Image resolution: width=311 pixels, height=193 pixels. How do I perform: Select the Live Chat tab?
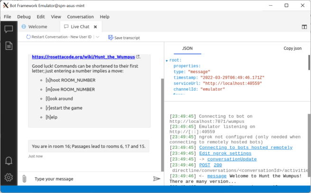coord(81,27)
